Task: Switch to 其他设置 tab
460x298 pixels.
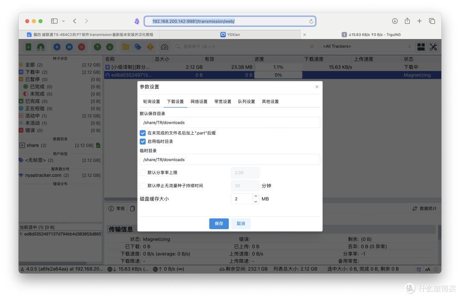Action: (x=270, y=102)
